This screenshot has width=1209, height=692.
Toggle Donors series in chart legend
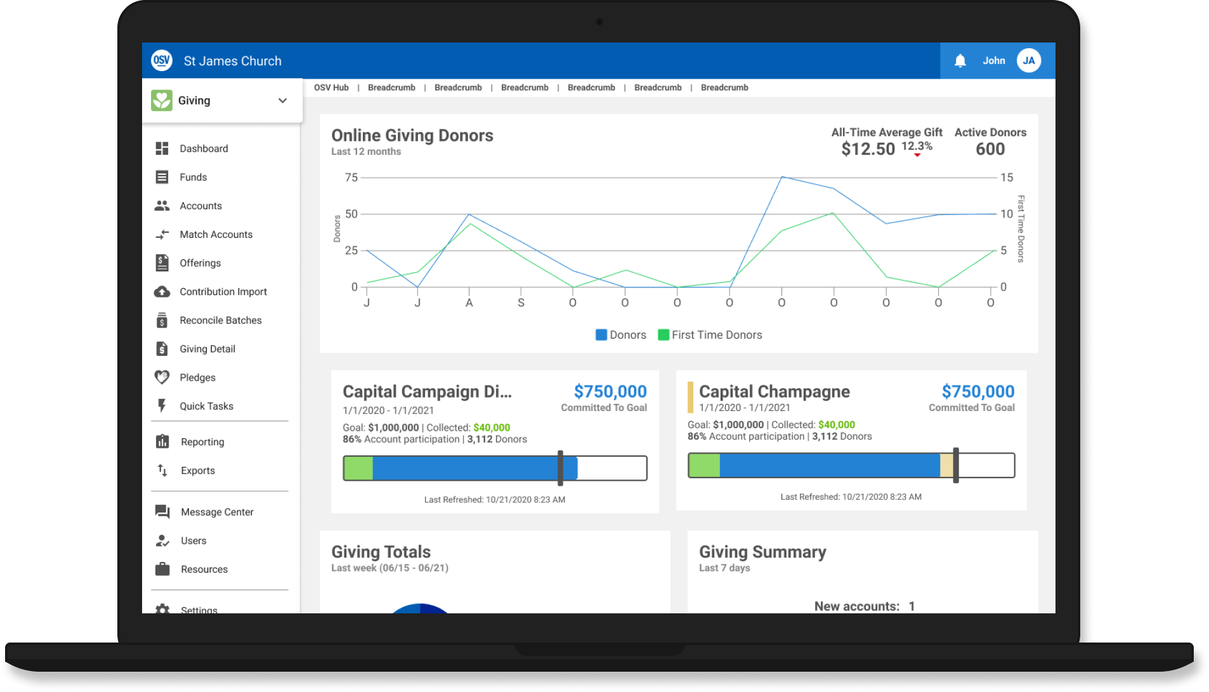click(620, 335)
